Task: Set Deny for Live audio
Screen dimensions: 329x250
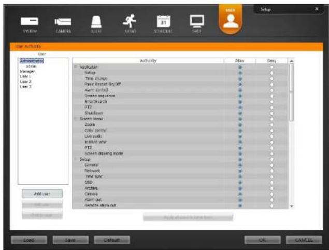Action: [271, 136]
